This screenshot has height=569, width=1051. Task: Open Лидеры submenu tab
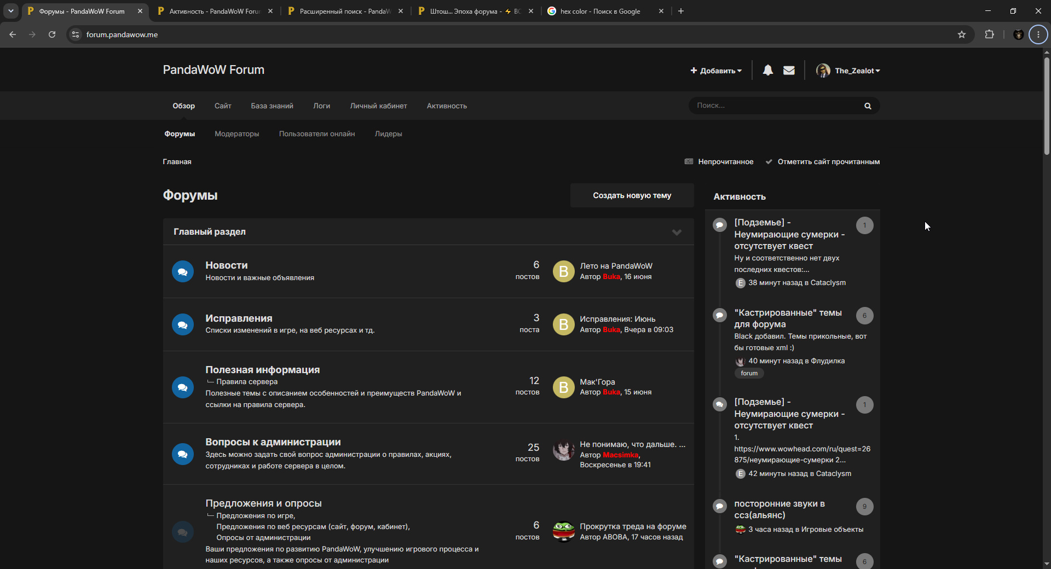pos(388,133)
